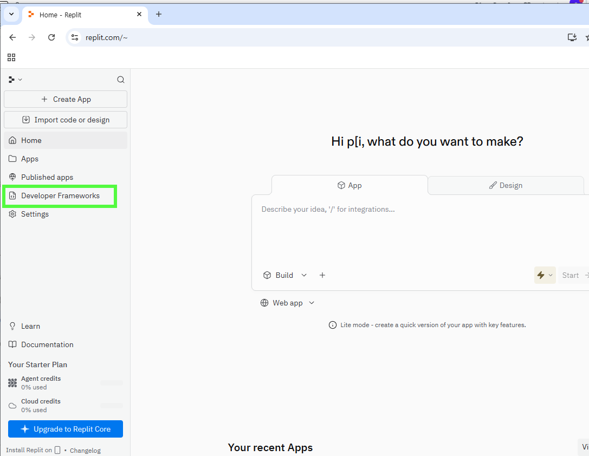Open the Replit logo workspace menu
The width and height of the screenshot is (589, 456).
pos(15,80)
